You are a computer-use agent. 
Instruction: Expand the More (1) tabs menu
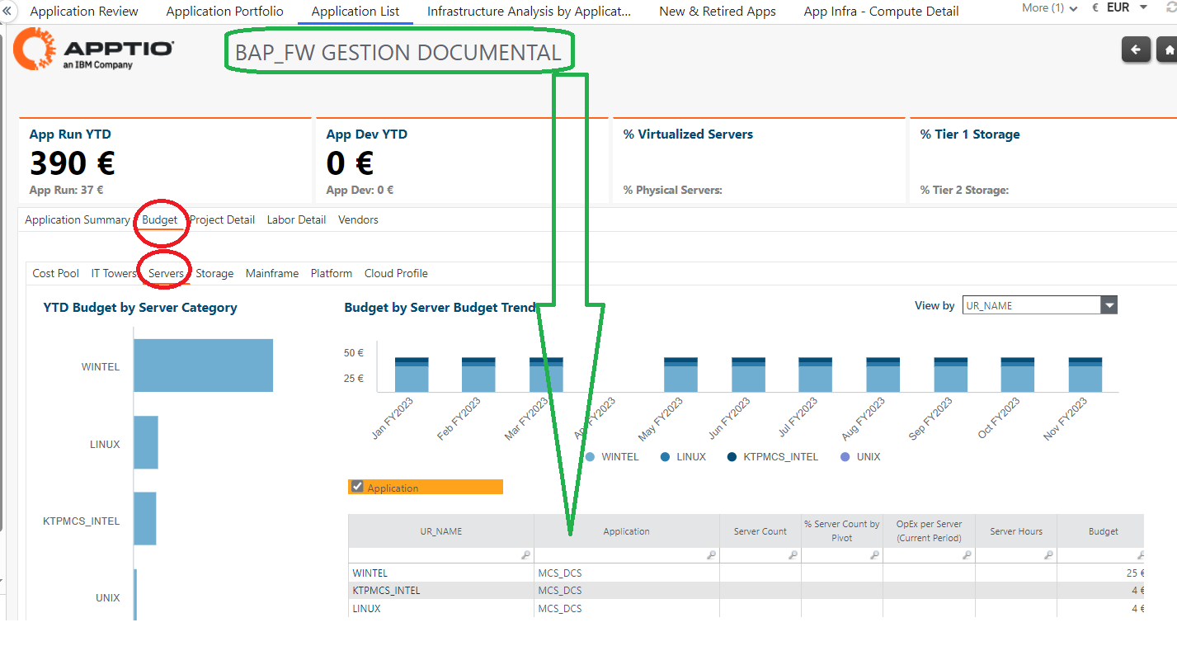[1049, 8]
